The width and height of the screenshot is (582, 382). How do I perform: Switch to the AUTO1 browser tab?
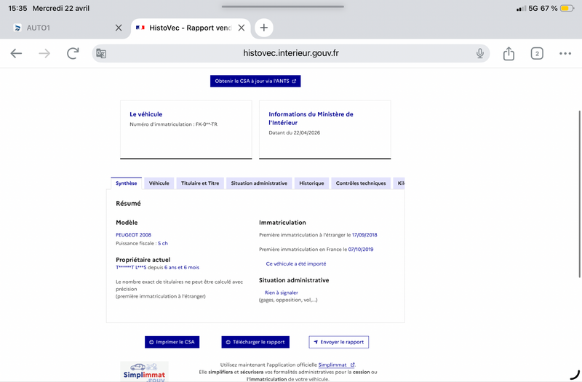58,28
